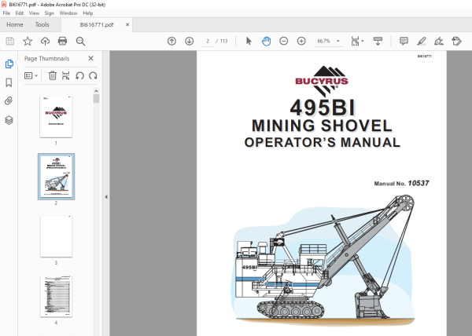Rotate page counterclockwise
The image size is (472, 336).
pyautogui.click(x=79, y=75)
